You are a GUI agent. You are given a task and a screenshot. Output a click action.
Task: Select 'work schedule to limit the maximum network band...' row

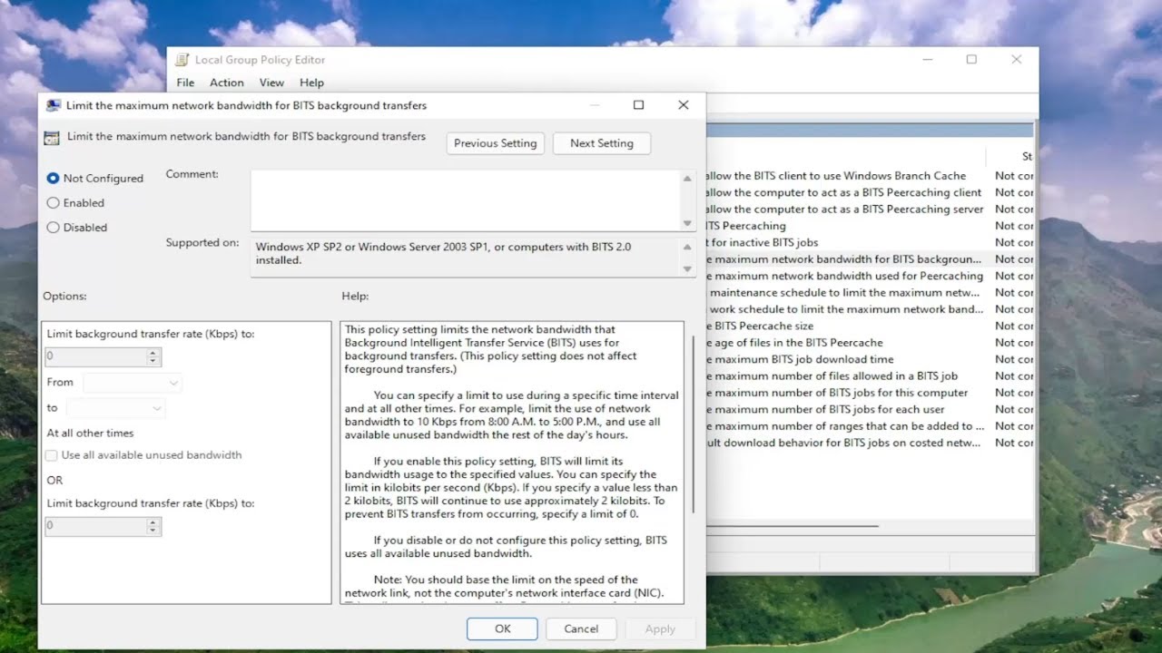tap(870, 309)
